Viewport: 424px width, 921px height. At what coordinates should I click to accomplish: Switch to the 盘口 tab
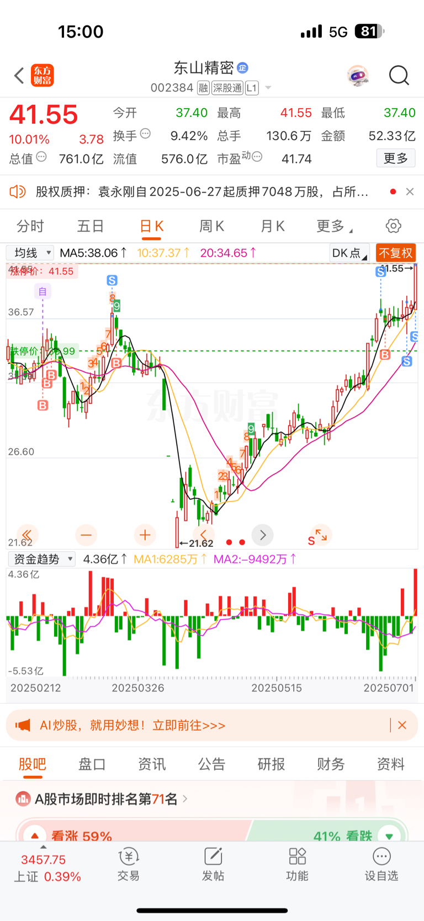click(x=92, y=764)
